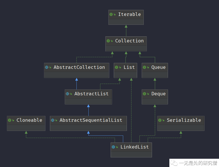Viewport: 219px width, 167px height.
Task: Select the Collection node label
Action: coord(129,41)
